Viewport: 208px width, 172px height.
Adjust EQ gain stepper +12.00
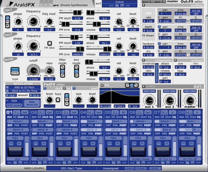pyautogui.click(x=105, y=106)
